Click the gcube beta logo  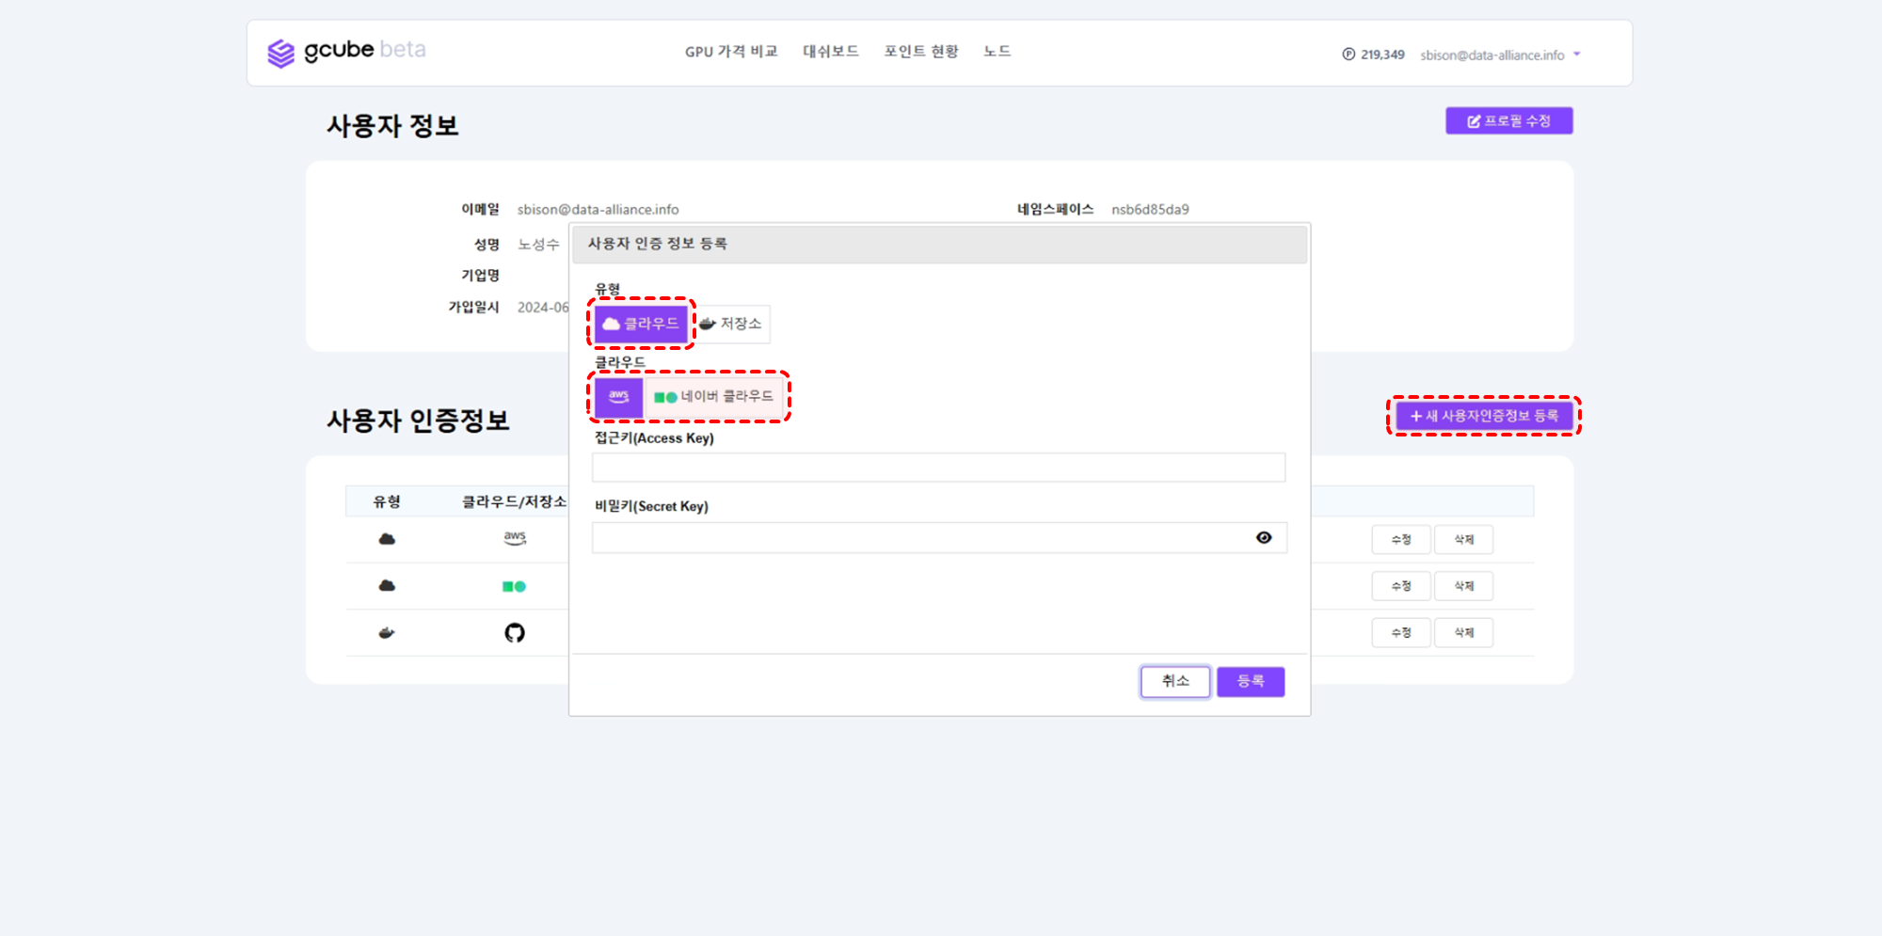(346, 52)
